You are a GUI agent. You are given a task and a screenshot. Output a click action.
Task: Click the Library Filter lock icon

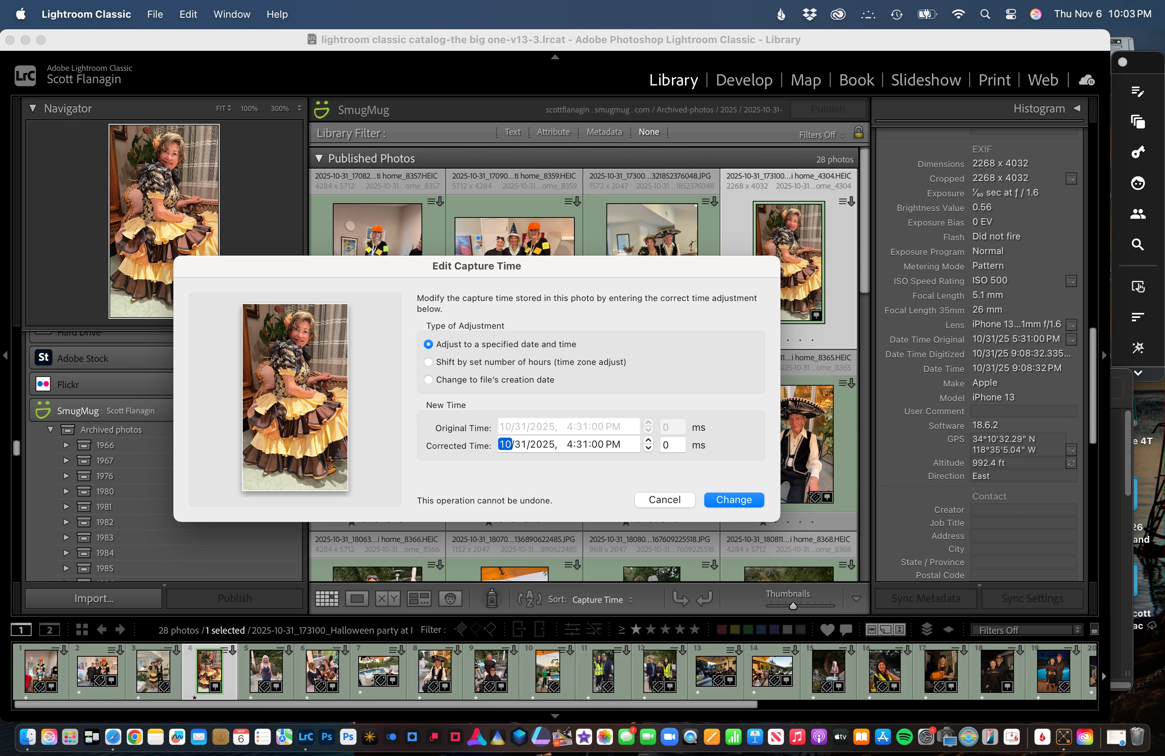pos(859,133)
